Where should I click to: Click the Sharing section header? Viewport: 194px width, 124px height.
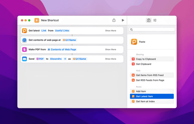pos(140,54)
